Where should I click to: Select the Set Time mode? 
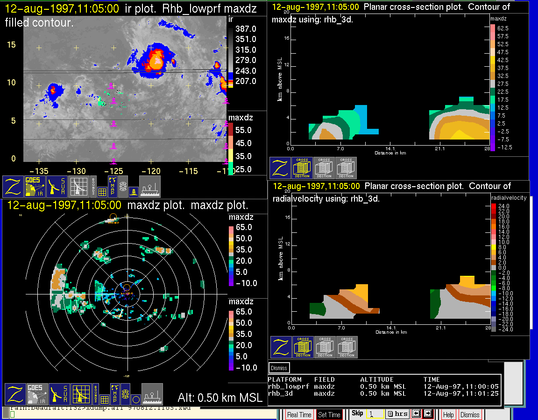click(x=329, y=414)
